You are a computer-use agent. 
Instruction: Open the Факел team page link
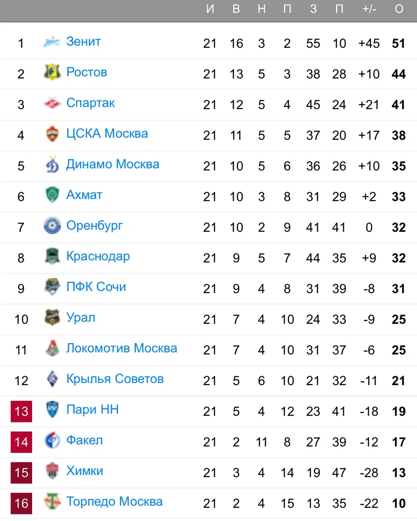click(x=85, y=440)
